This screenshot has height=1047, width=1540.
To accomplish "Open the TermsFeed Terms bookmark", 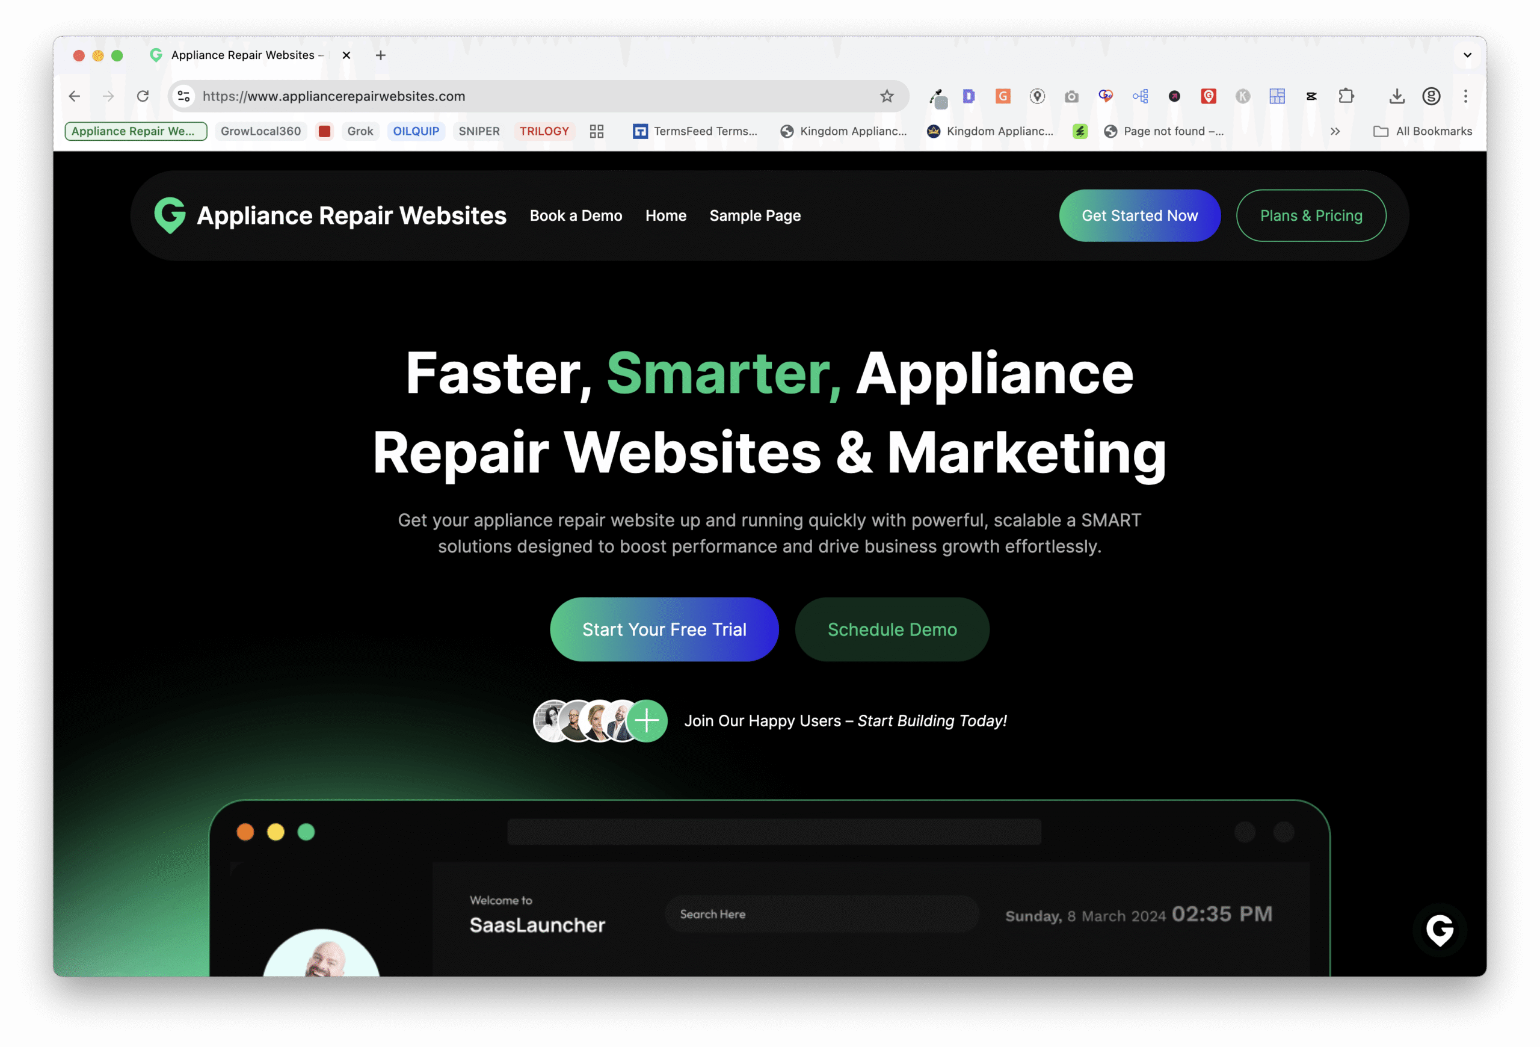I will point(695,131).
